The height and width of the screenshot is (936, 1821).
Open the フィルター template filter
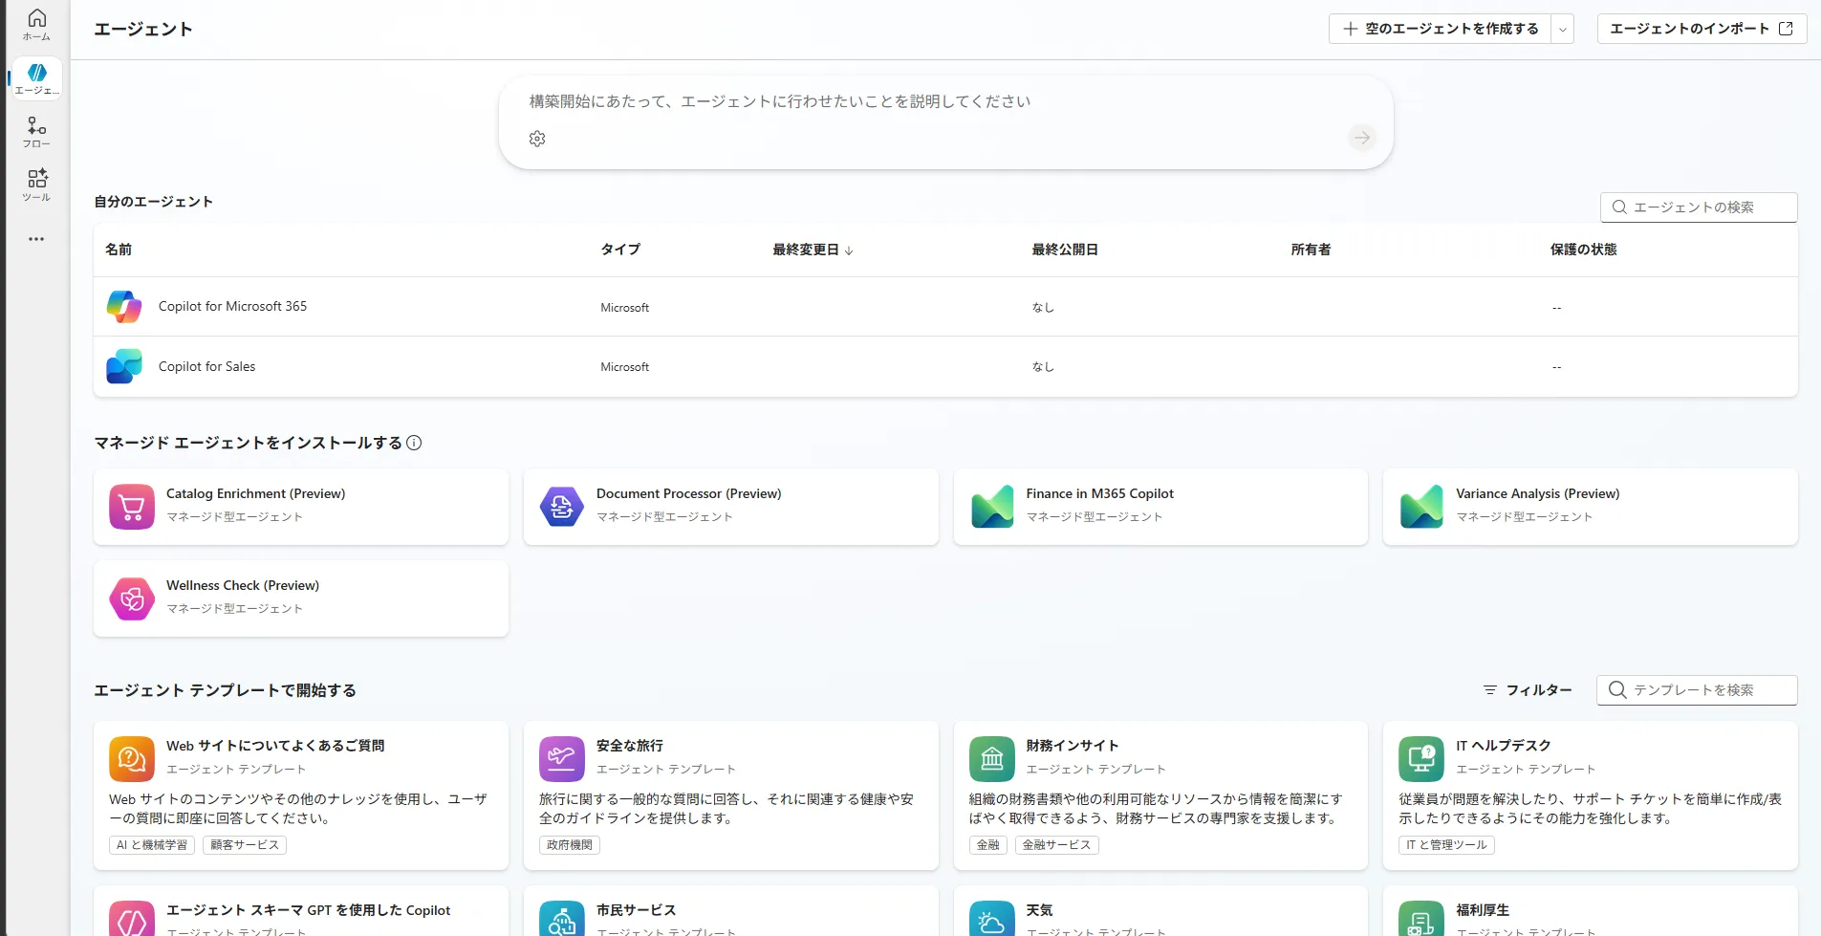click(1528, 690)
